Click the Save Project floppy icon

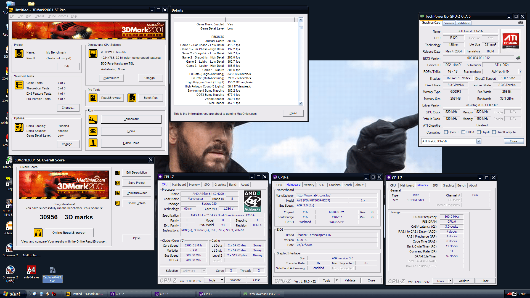[x=118, y=183]
